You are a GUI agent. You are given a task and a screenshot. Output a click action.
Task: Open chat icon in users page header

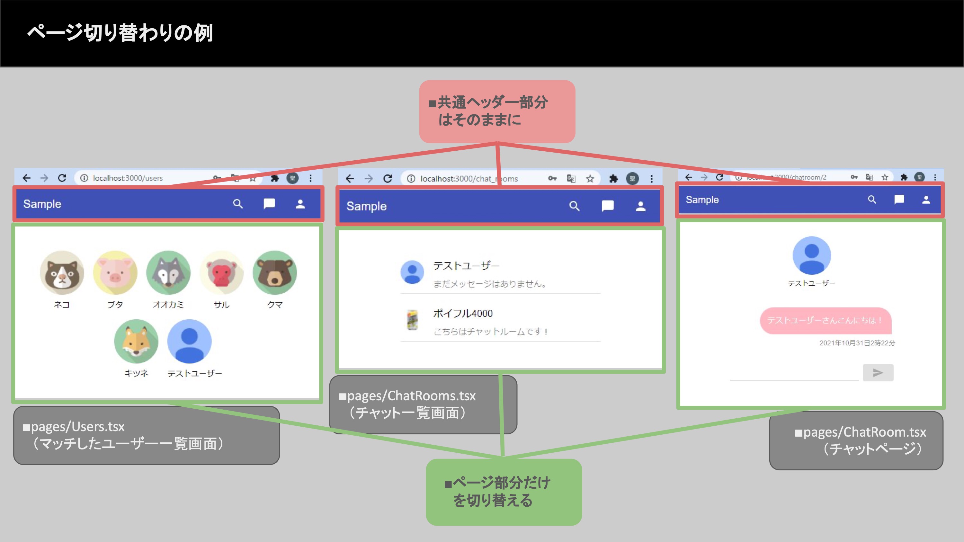269,204
